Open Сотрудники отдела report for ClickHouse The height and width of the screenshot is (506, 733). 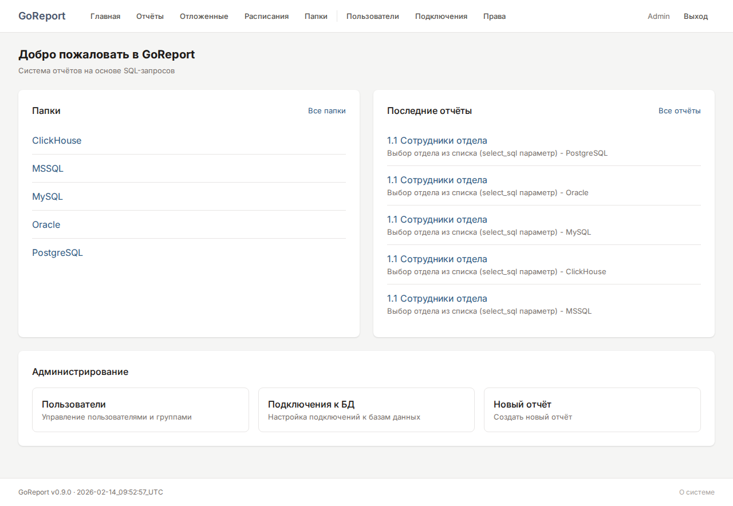pyautogui.click(x=437, y=259)
